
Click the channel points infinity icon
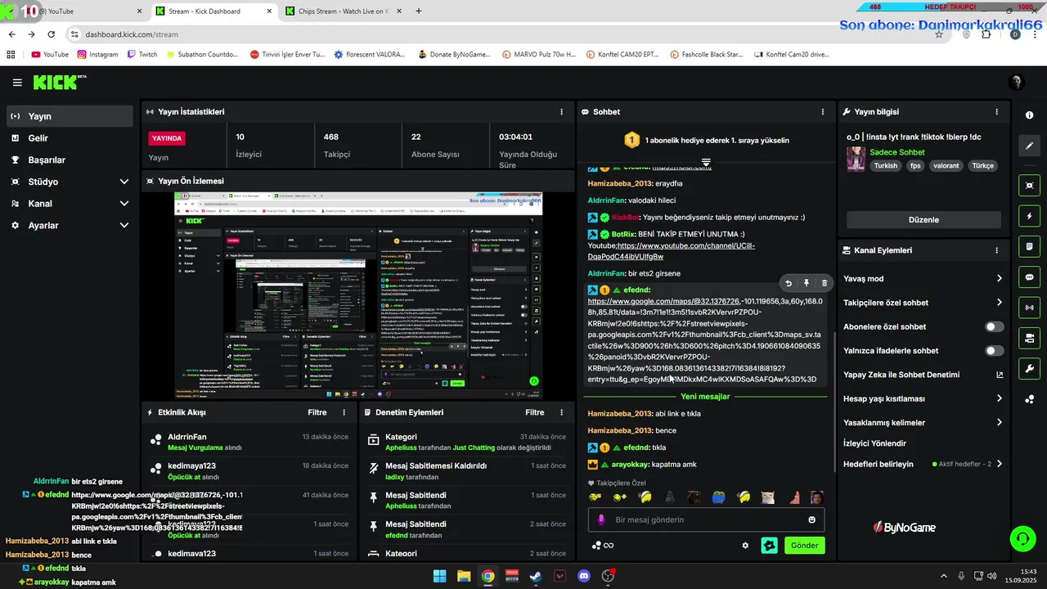pyautogui.click(x=603, y=546)
